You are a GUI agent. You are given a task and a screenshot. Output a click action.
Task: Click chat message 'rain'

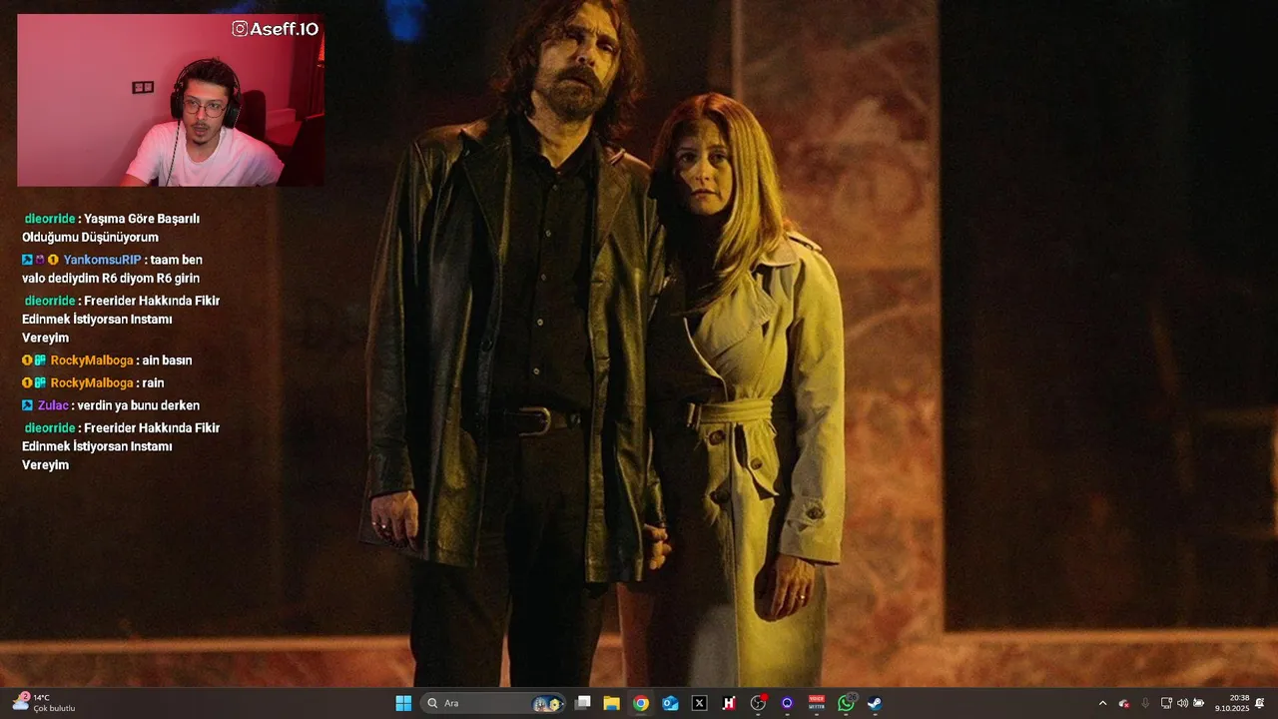(x=153, y=382)
